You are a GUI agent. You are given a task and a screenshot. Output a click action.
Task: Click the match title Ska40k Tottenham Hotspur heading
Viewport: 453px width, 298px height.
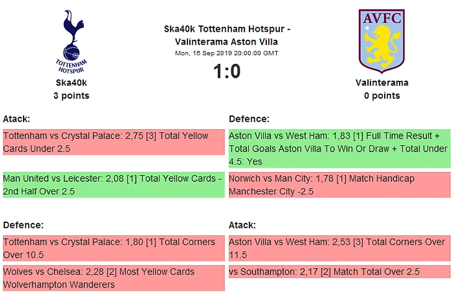(x=226, y=35)
